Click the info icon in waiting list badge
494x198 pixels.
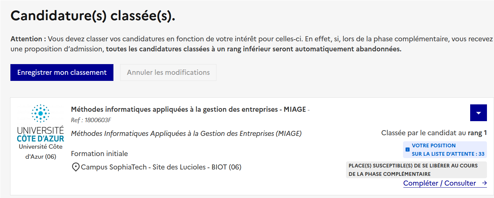coord(407,150)
